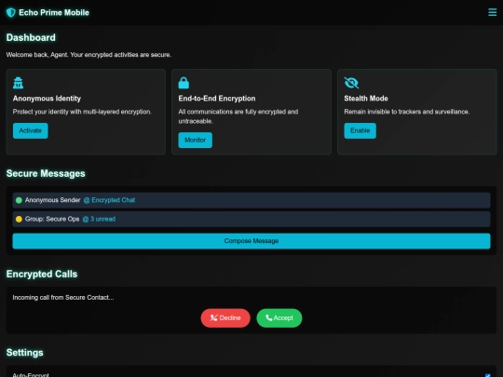Click the Stealth Mode crossed-eye icon
Viewport: 503px width, 377px height.
click(351, 83)
